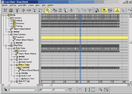Open the Controller menu

click(22, 5)
